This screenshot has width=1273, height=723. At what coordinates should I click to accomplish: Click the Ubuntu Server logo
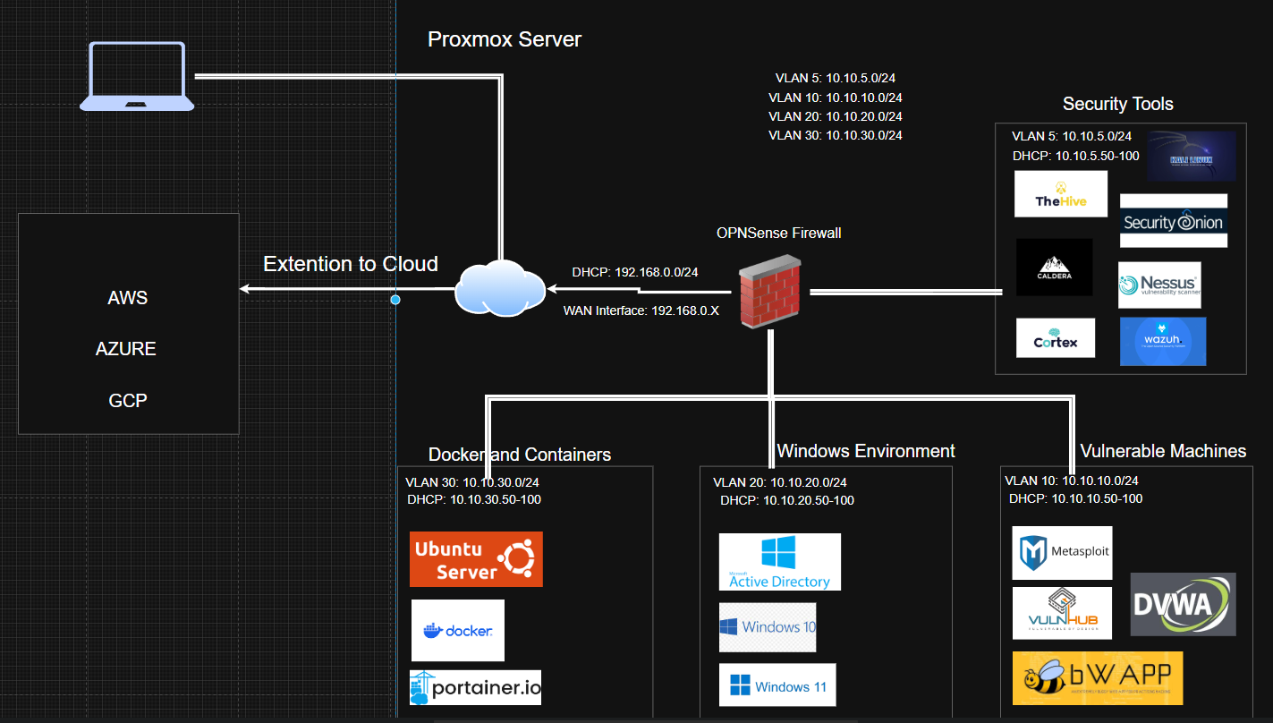click(x=476, y=558)
